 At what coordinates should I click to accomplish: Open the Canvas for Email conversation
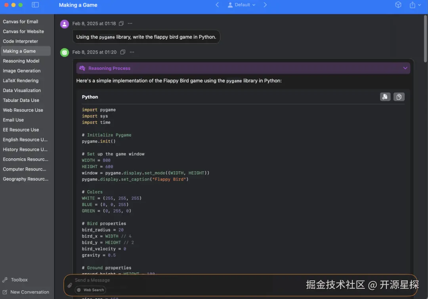coord(25,21)
